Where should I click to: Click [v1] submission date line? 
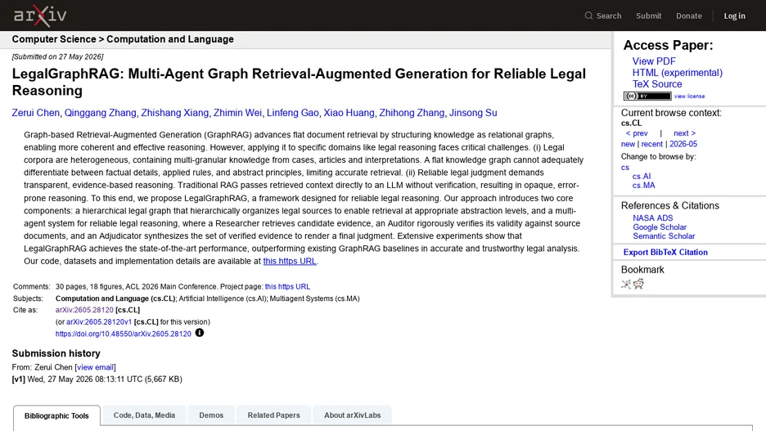[x=97, y=379]
